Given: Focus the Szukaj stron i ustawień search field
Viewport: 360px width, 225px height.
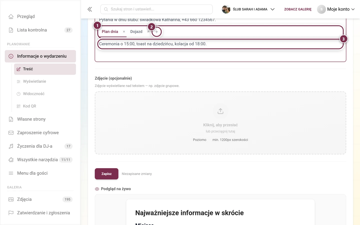Looking at the screenshot, I should point(156,9).
